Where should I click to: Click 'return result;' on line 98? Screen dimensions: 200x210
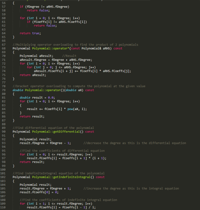click(x=32, y=162)
